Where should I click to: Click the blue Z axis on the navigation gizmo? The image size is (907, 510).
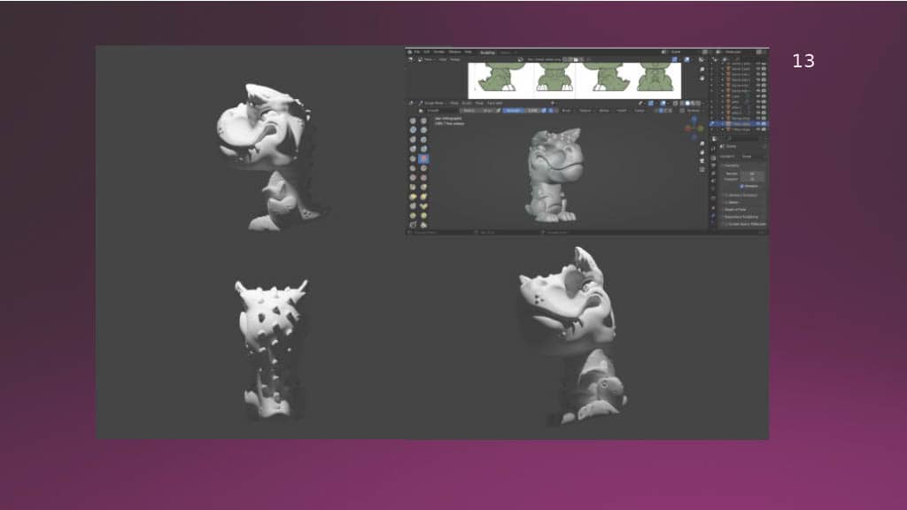pyautogui.click(x=694, y=120)
